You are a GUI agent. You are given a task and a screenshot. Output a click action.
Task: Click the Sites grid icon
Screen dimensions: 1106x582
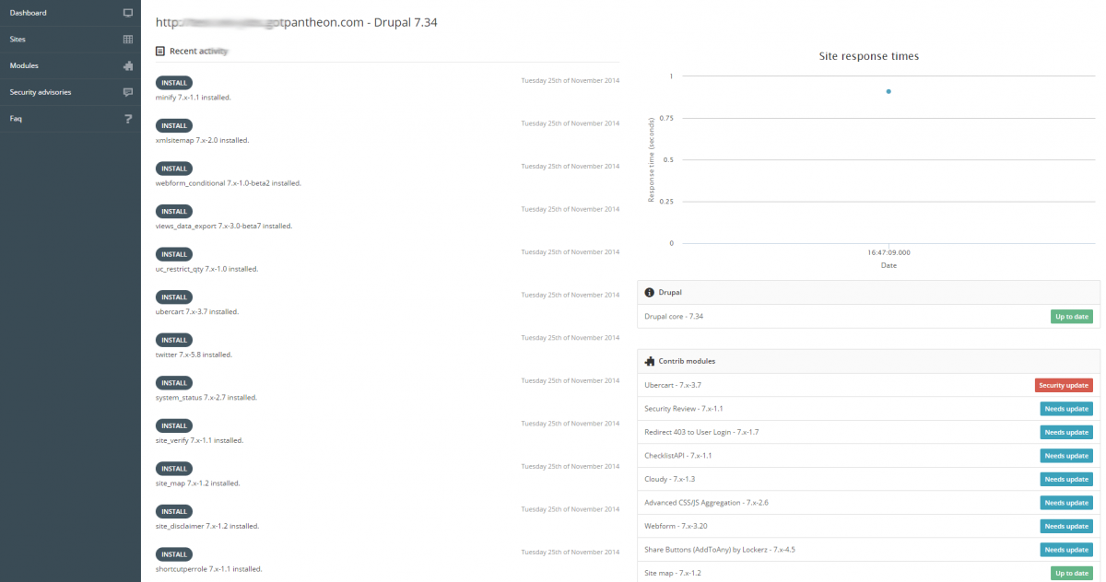[128, 40]
